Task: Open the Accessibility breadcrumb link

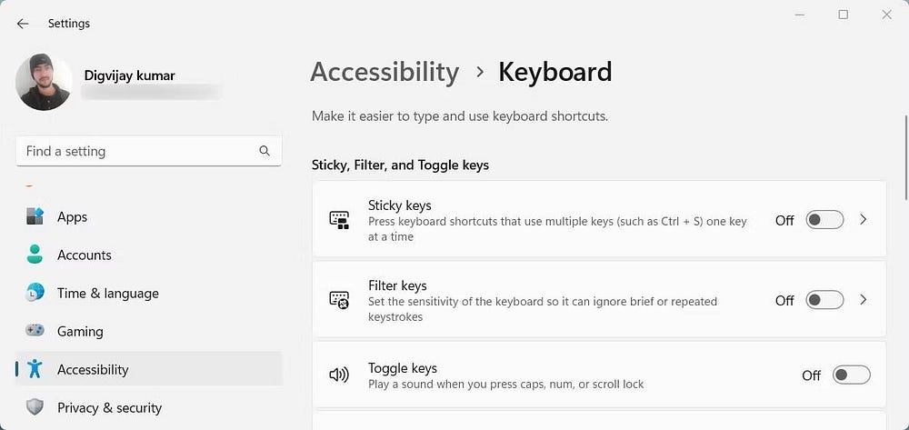Action: pyautogui.click(x=385, y=72)
